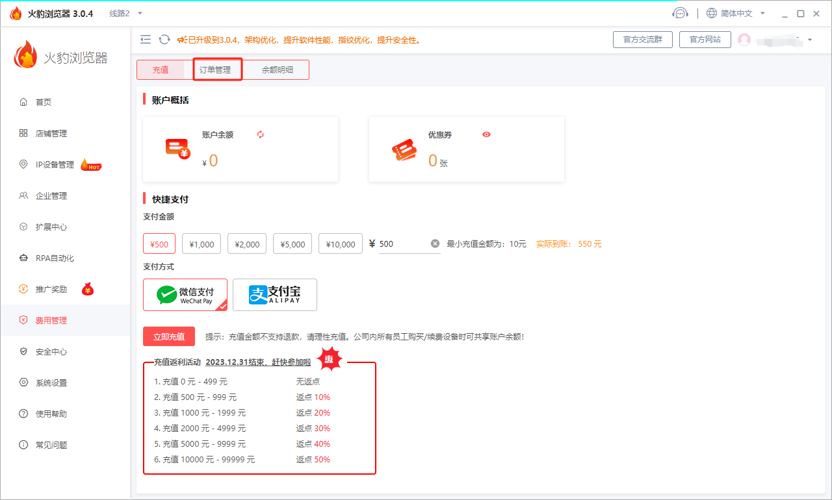
Task: Click the 立即充值 button
Action: coord(169,336)
